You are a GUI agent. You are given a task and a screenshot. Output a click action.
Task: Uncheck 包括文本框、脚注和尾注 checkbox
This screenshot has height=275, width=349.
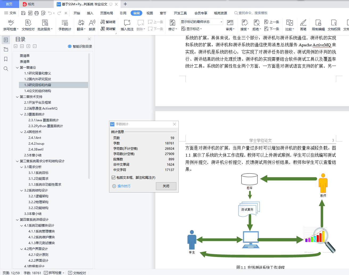point(114,177)
